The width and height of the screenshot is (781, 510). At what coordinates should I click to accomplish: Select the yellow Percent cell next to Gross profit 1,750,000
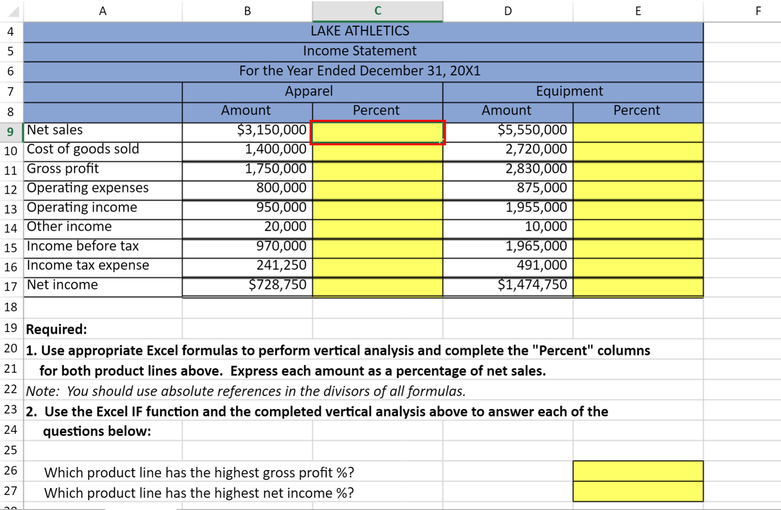pyautogui.click(x=376, y=168)
